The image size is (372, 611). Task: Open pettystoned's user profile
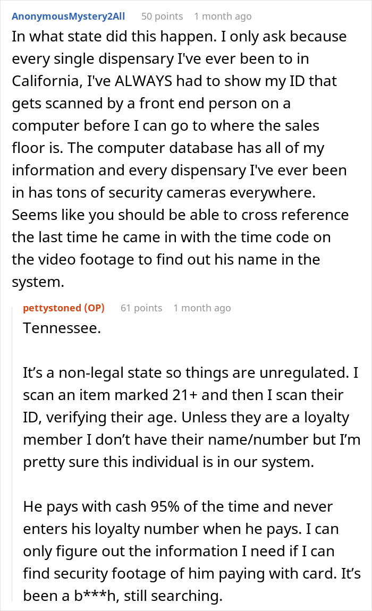pyautogui.click(x=52, y=308)
